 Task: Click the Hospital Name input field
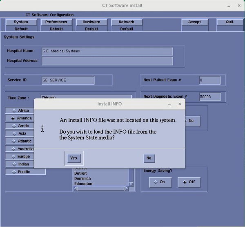pos(107,51)
